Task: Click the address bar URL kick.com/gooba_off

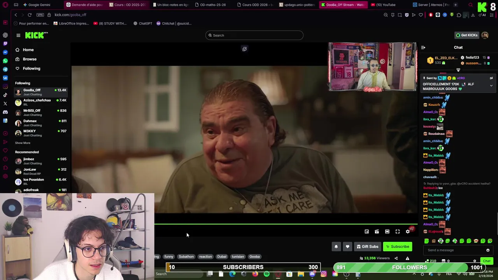Action: [70, 15]
